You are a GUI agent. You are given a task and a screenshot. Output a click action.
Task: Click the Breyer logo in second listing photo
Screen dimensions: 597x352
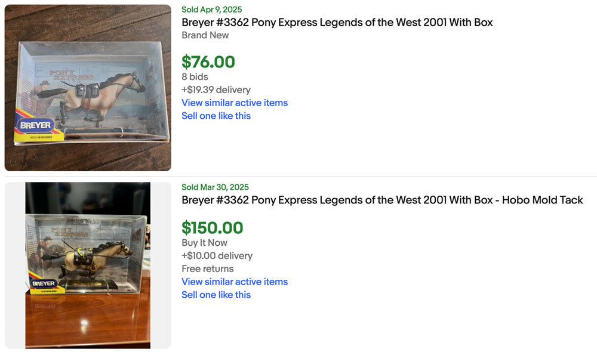(44, 283)
